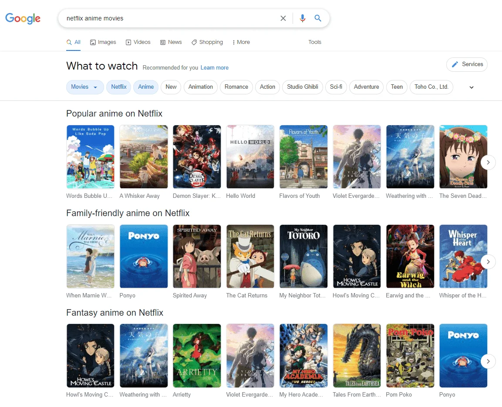Click the Pom Poko title text
Viewport: 502px width, 407px height.
398,395
